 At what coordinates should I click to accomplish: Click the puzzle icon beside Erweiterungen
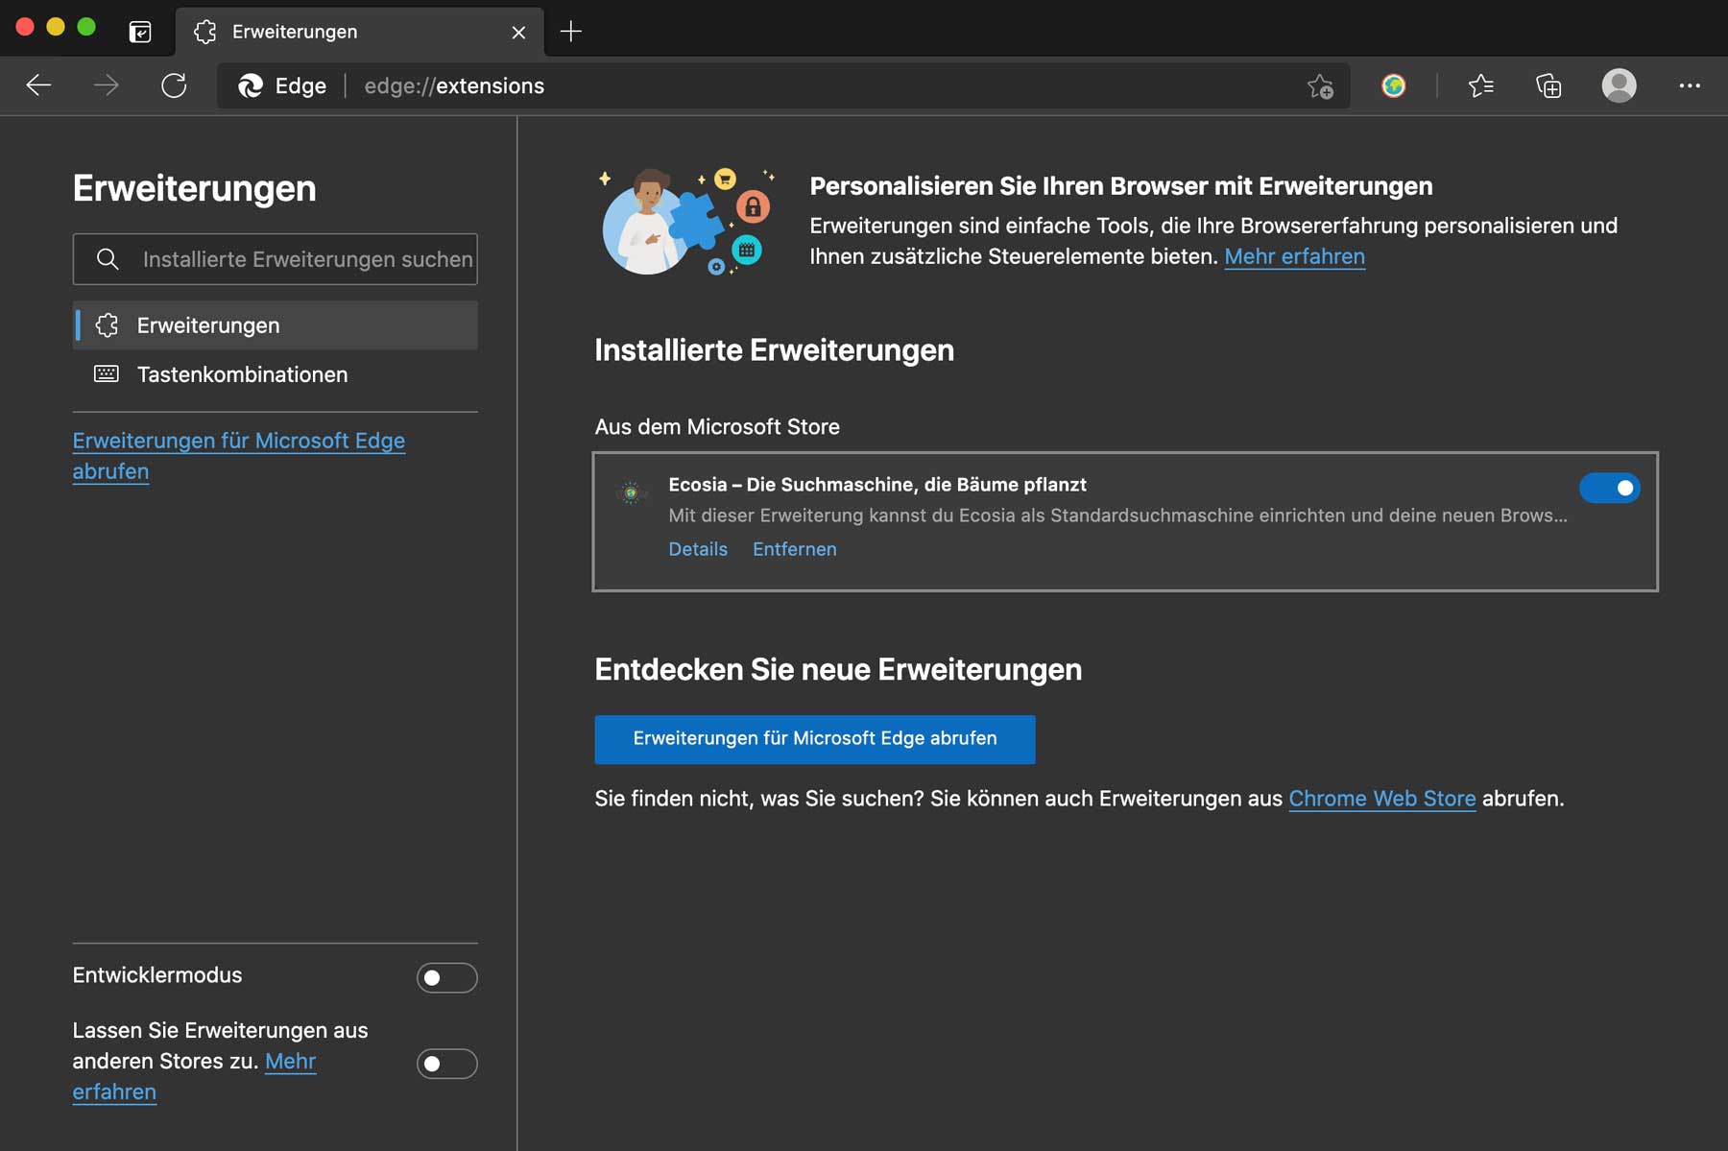tap(107, 325)
